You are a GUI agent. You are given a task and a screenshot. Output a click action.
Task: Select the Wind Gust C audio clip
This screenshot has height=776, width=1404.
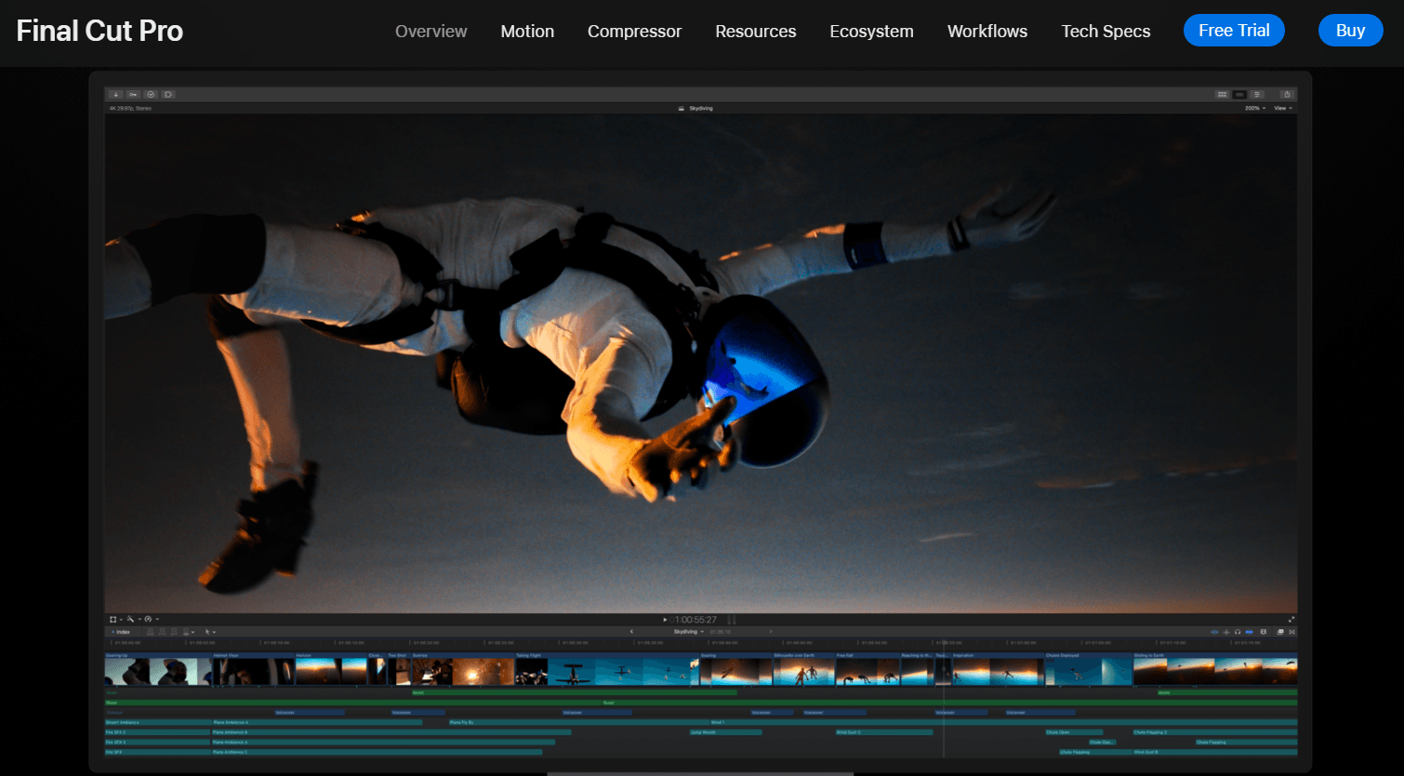coord(884,732)
